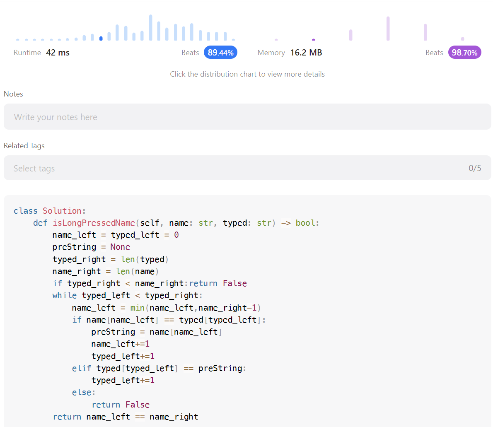493x427 pixels.
Task: Click the dark blue highlighted runtime bar
Action: click(x=101, y=38)
